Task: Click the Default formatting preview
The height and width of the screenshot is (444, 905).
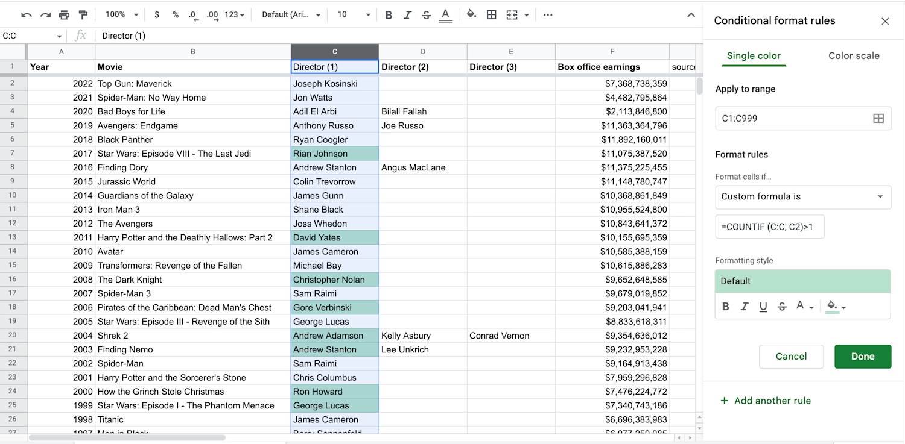Action: pyautogui.click(x=803, y=281)
